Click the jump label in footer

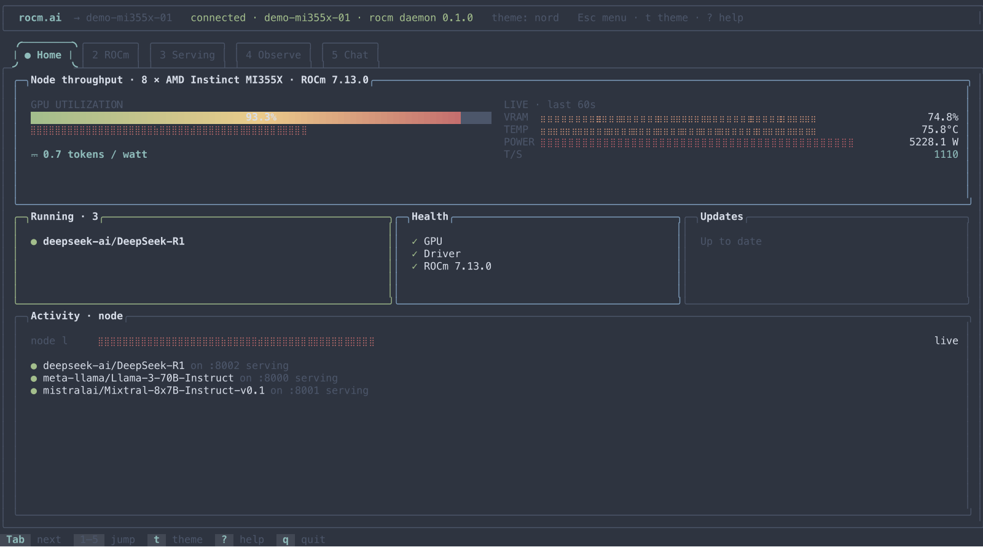click(x=123, y=540)
